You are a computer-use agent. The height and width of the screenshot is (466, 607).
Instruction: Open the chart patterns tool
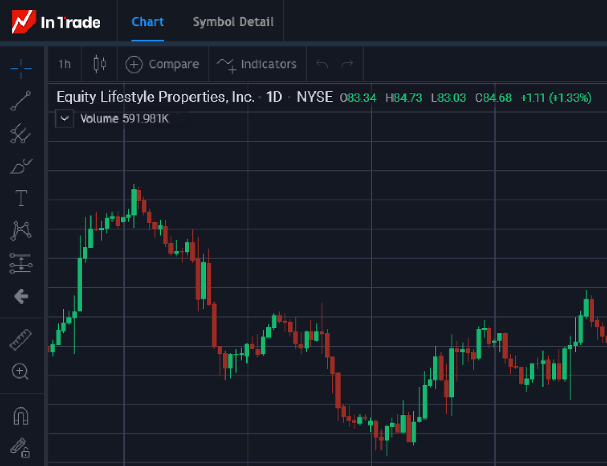click(x=21, y=230)
